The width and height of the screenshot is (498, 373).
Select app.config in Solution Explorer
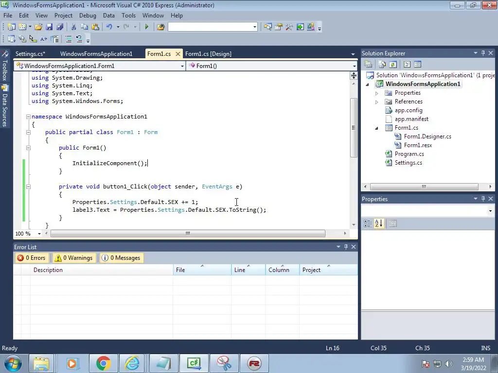(x=409, y=110)
